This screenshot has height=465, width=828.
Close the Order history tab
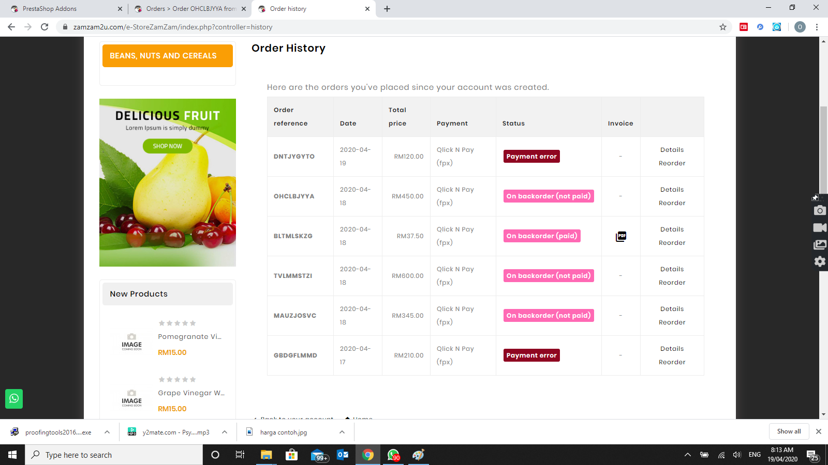point(367,9)
